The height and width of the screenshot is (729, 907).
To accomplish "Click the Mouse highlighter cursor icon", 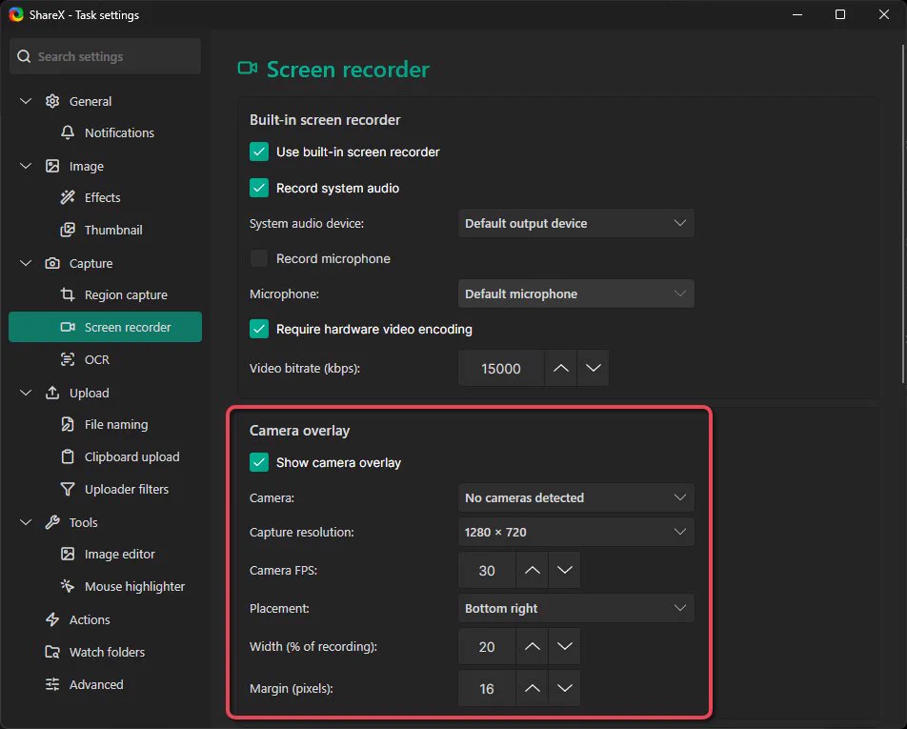I will [x=68, y=586].
